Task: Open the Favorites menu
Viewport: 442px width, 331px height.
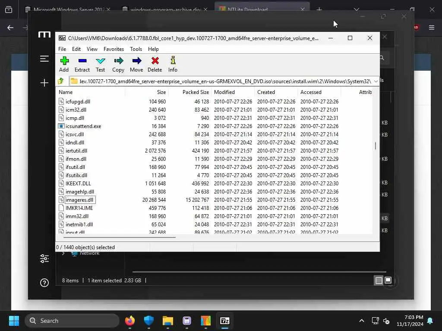Action: (114, 49)
